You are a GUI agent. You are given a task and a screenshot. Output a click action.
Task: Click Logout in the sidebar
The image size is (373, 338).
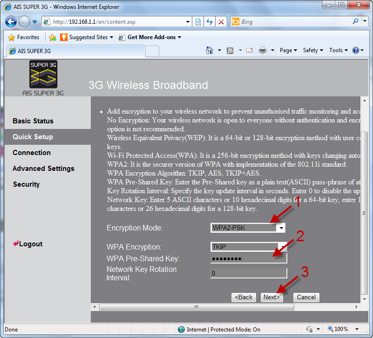(31, 244)
